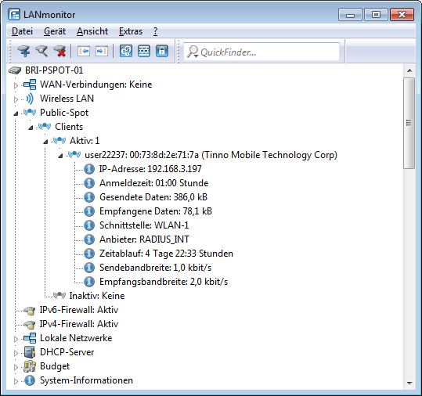
Task: Click the vertical scrollbar down arrow
Action: click(409, 383)
